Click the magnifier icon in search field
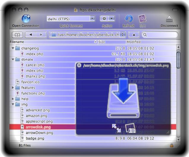 145,35
